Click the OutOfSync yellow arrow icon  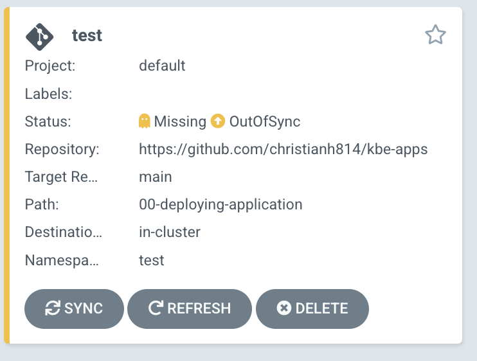point(218,121)
